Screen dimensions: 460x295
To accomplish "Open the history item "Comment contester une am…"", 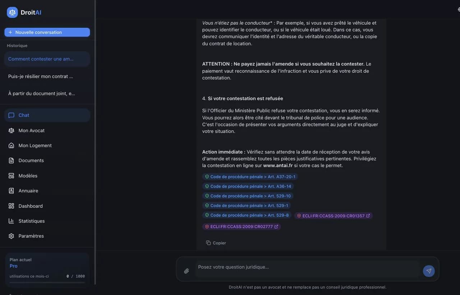I will 47,59.
